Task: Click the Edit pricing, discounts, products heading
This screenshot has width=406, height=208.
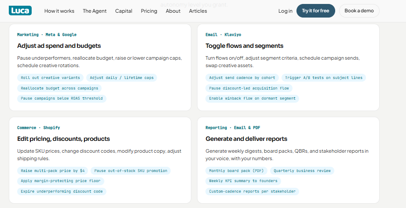Action: click(63, 139)
